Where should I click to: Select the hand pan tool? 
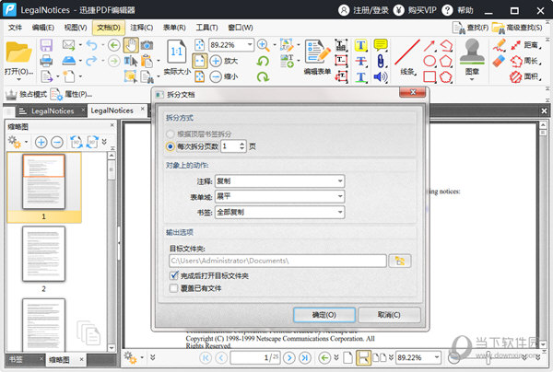coord(131,45)
